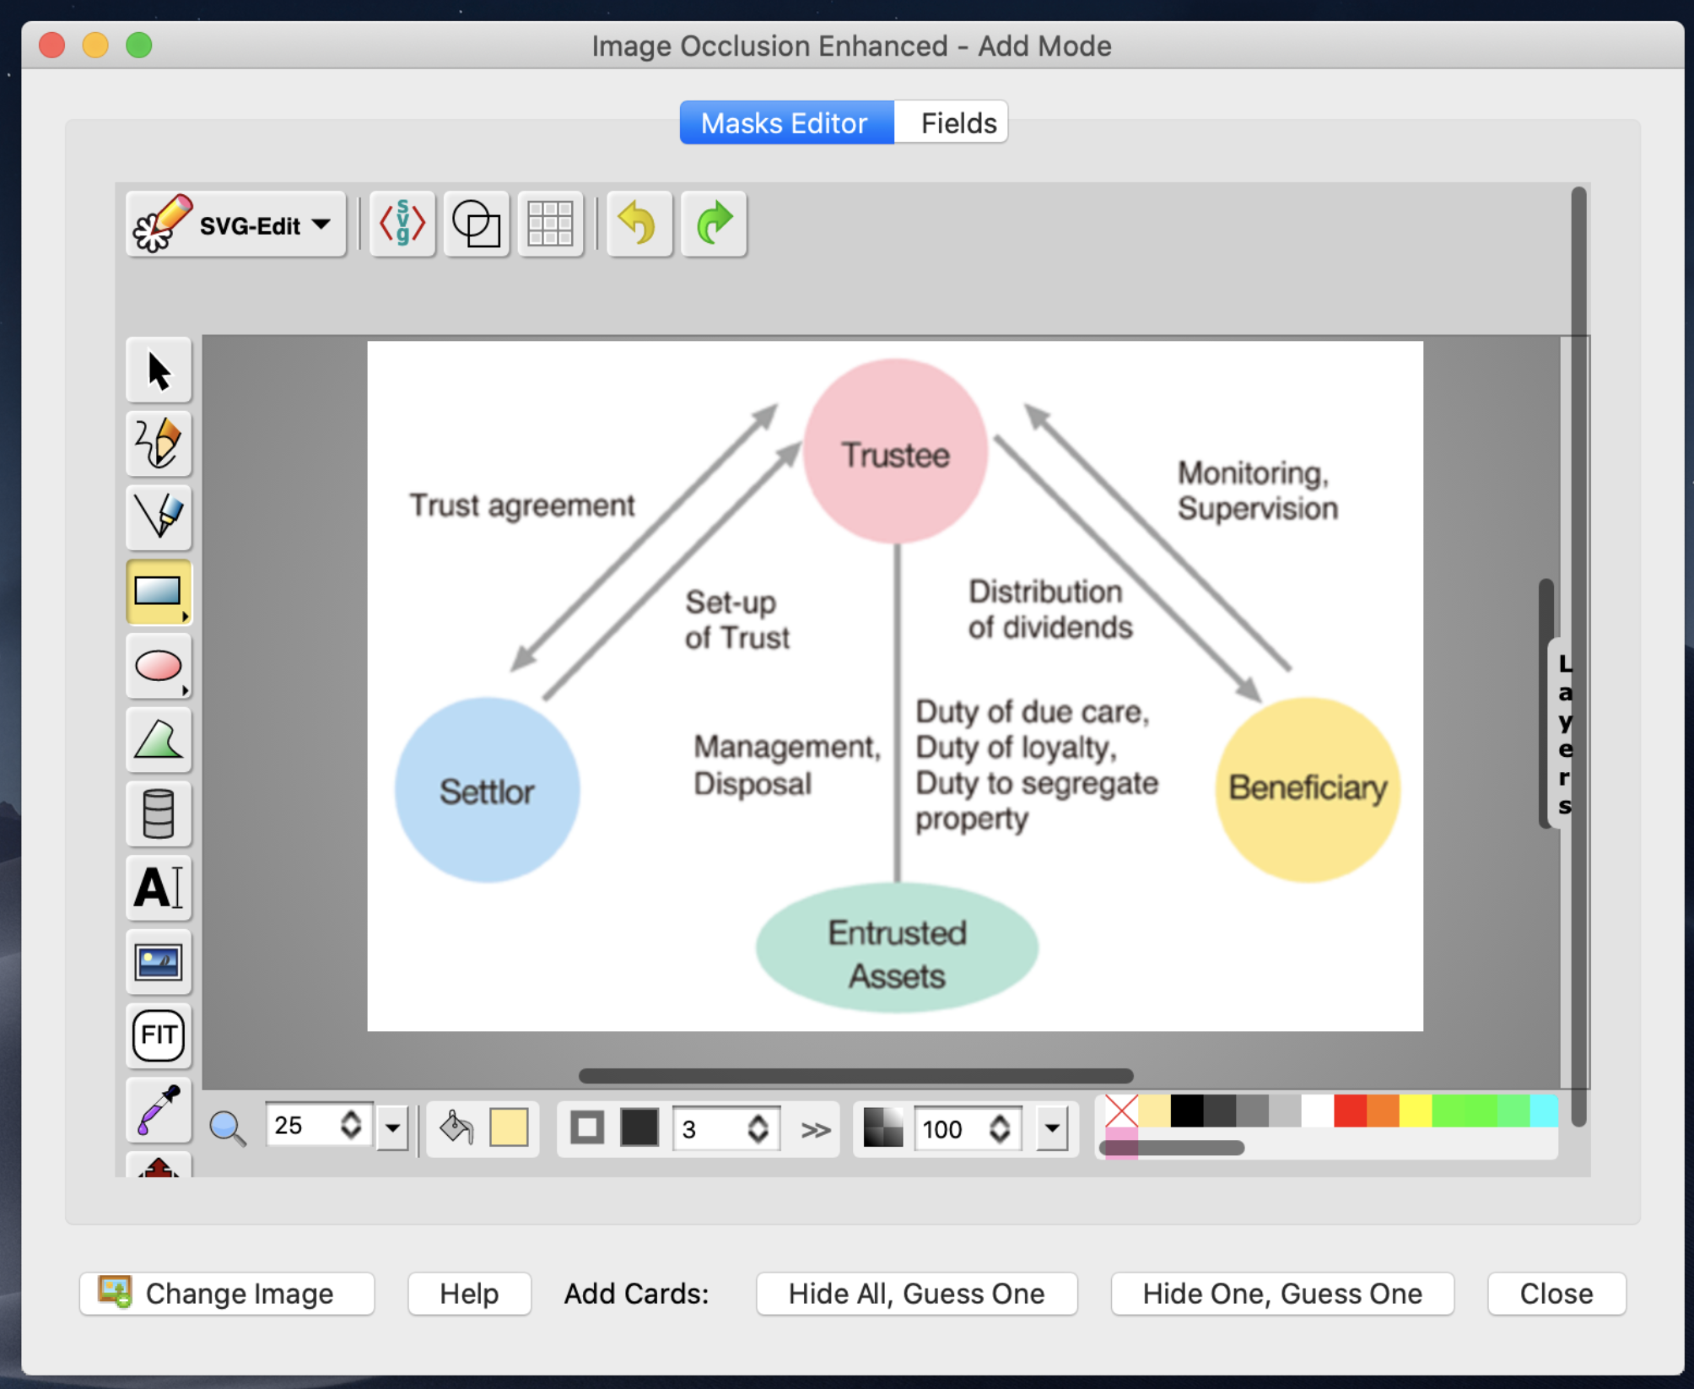Click the editor vertical scrollbar

(x=1578, y=657)
